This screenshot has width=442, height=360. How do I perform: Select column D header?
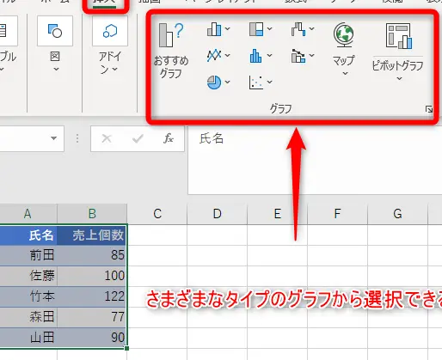point(218,214)
